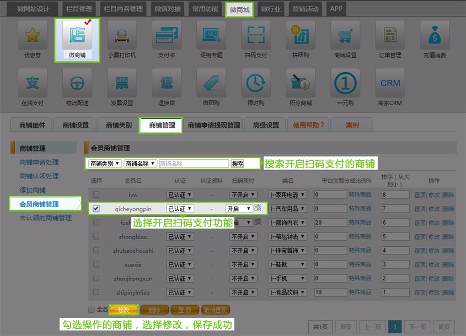Screen dimensions: 466x336
Task: Open the 使用帮助？ tab
Action: click(308, 125)
